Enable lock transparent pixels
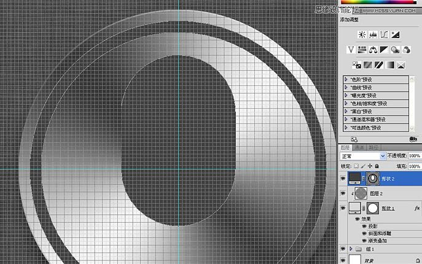 click(356, 166)
